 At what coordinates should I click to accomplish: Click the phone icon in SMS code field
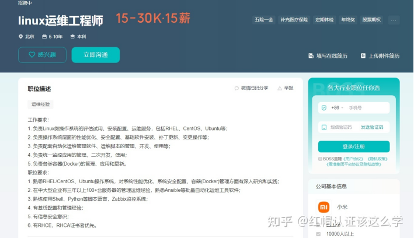(x=324, y=127)
